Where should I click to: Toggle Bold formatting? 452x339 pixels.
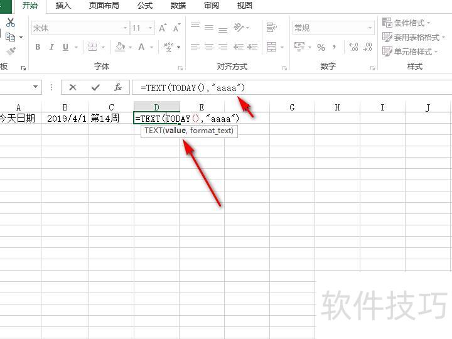(x=38, y=46)
